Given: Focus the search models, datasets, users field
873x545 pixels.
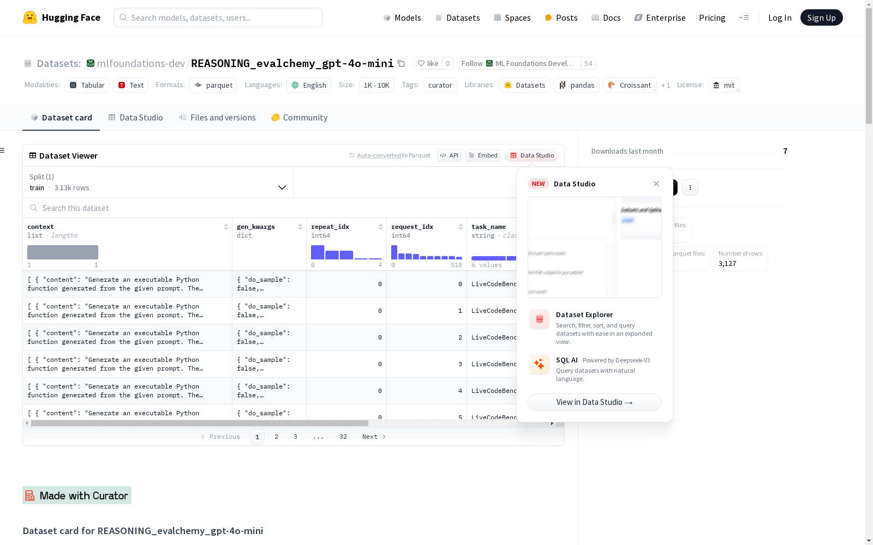Looking at the screenshot, I should [218, 17].
